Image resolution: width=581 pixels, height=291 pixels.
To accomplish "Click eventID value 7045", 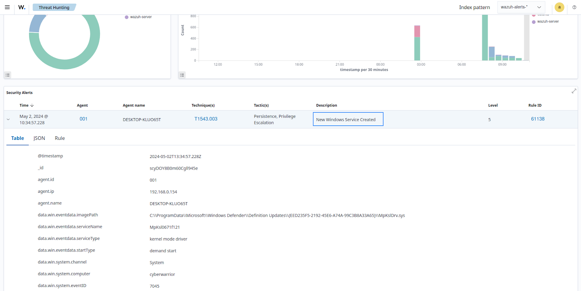I will click(x=154, y=286).
